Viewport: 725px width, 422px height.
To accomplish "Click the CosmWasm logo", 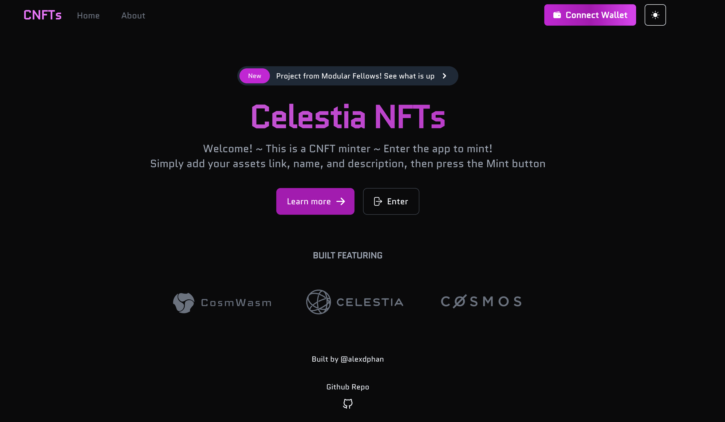I will [222, 303].
